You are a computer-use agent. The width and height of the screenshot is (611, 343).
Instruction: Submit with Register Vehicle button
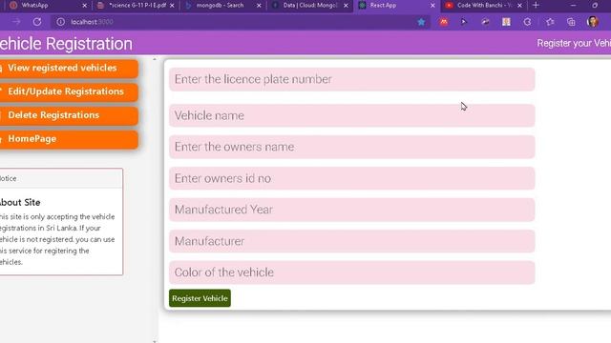tap(200, 298)
